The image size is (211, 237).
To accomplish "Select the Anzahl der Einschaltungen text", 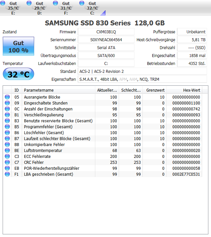I will pyautogui.click(x=48, y=109).
